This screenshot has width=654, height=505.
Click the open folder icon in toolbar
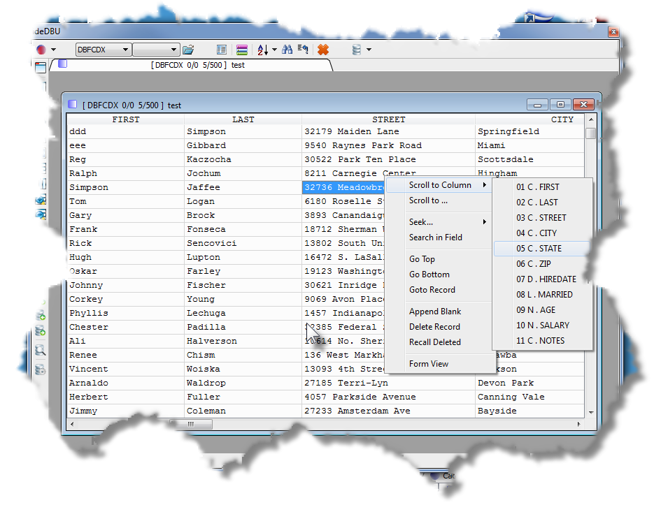tap(188, 50)
